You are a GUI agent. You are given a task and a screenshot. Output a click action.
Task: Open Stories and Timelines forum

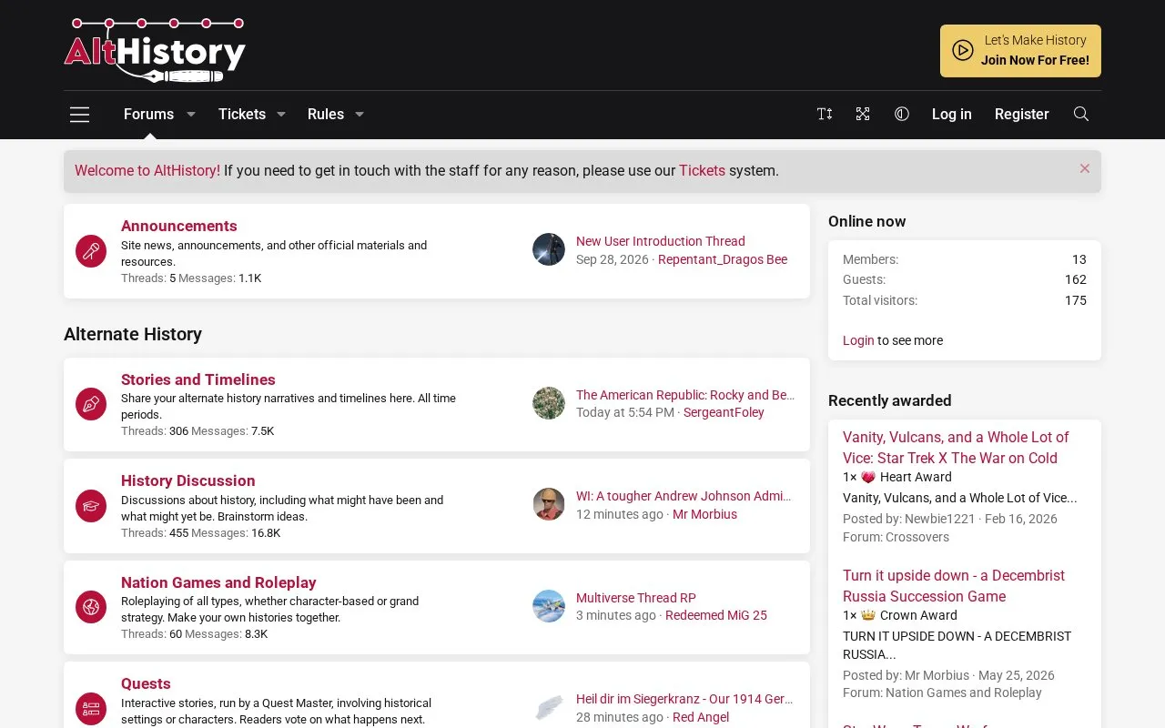(x=198, y=379)
